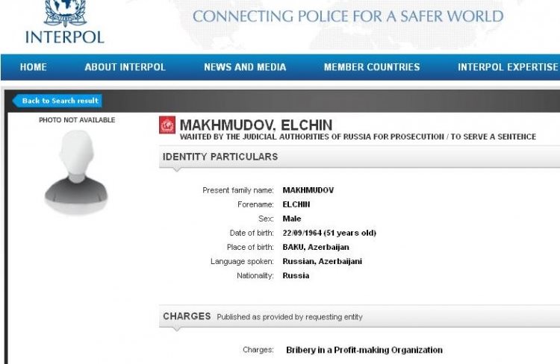Collapse the IDENTITY PARTICULARS section header
Screen dimensions: 560x364
coord(220,157)
